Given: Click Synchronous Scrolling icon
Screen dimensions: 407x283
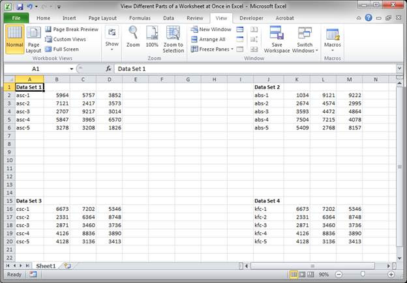Looking at the screenshot, I should click(x=254, y=39).
